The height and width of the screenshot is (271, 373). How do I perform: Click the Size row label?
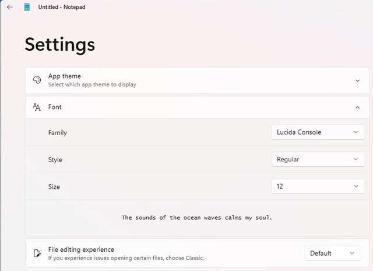(x=54, y=187)
